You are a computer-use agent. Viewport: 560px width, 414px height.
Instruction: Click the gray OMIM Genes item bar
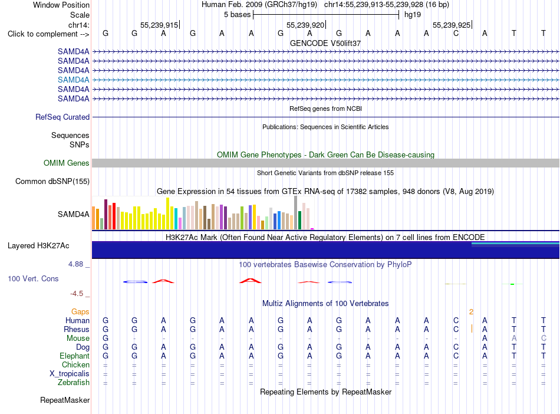(x=325, y=163)
